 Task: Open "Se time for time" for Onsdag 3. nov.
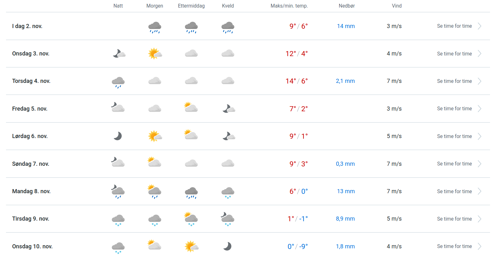(454, 54)
